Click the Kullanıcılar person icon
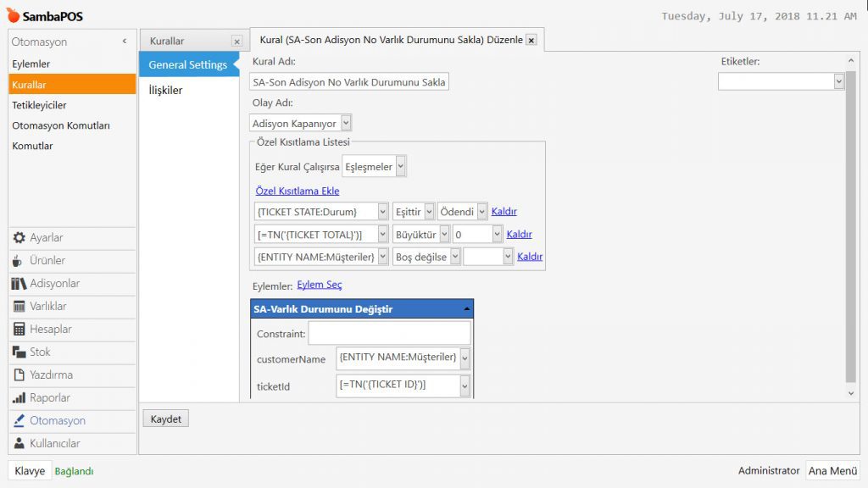868x488 pixels. tap(19, 444)
